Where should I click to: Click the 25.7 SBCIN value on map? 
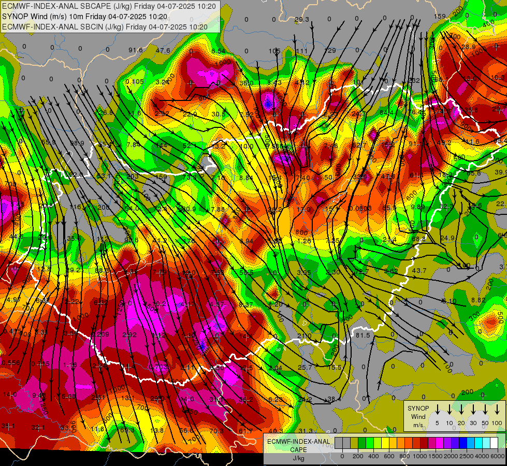click(305, 368)
